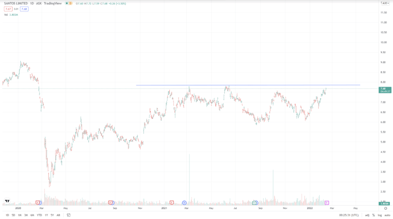Image resolution: width=393 pixels, height=219 pixels.
Task: Click the green 7.68 current price label
Action: point(385,90)
